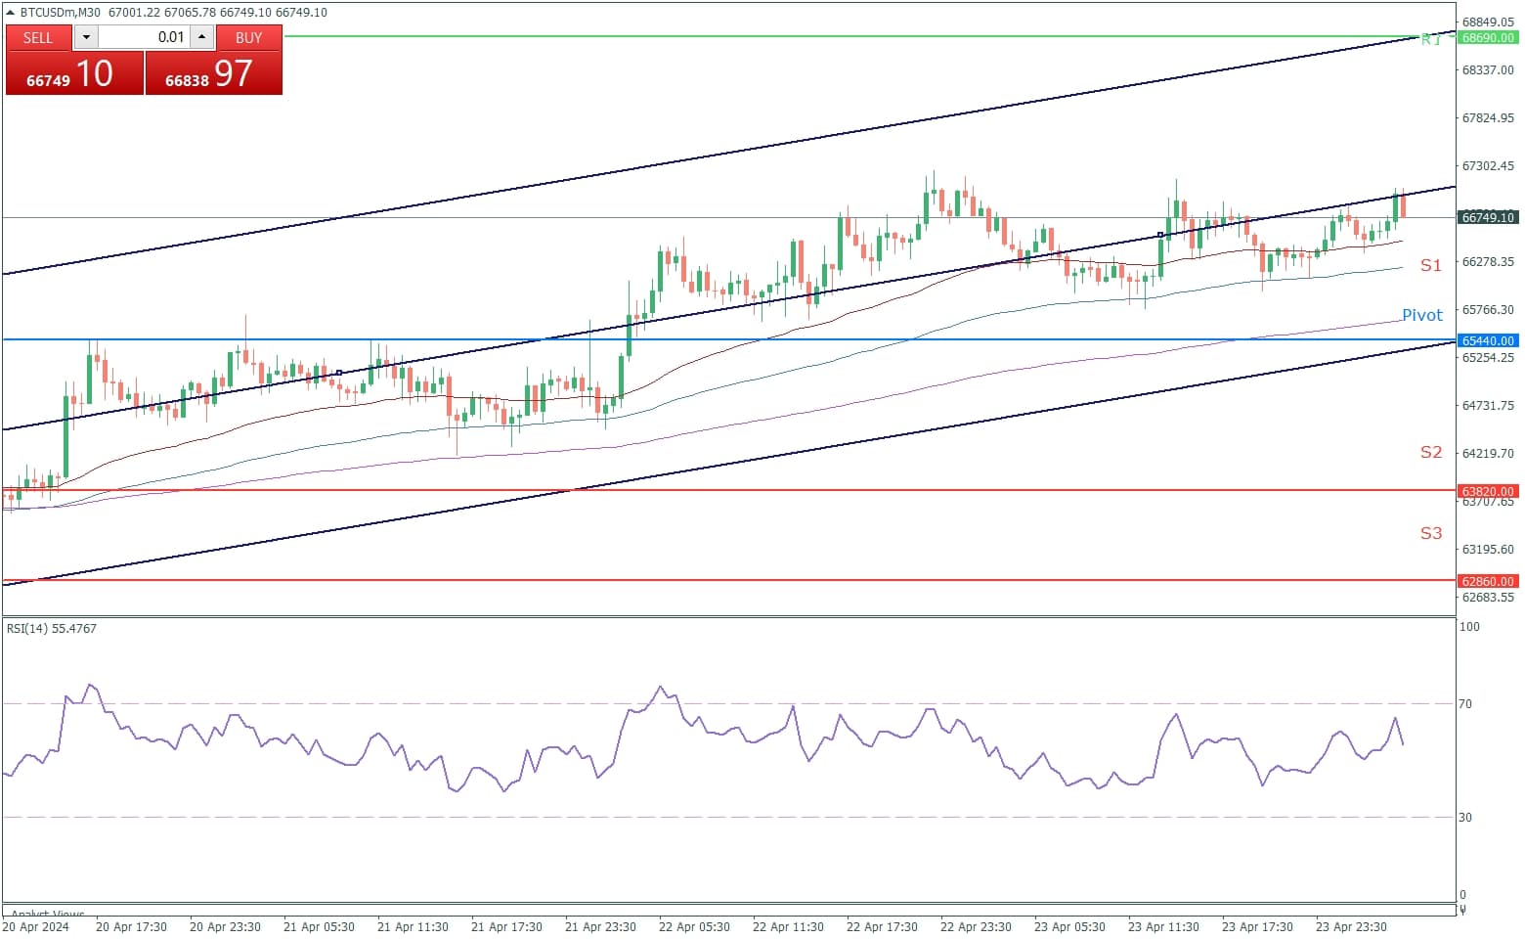Image resolution: width=1525 pixels, height=939 pixels.
Task: Click the SELL button
Action: click(38, 37)
